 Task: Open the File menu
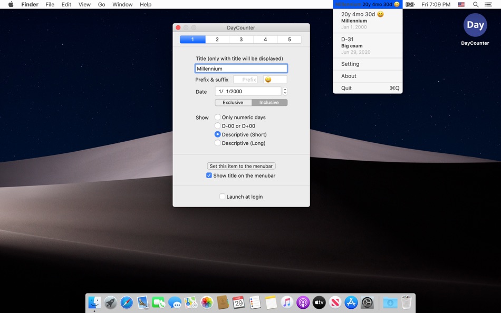pyautogui.click(x=50, y=4)
